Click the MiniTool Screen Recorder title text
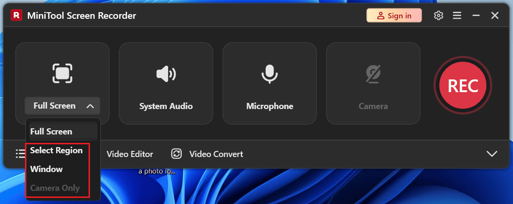513x204 pixels. coord(81,16)
